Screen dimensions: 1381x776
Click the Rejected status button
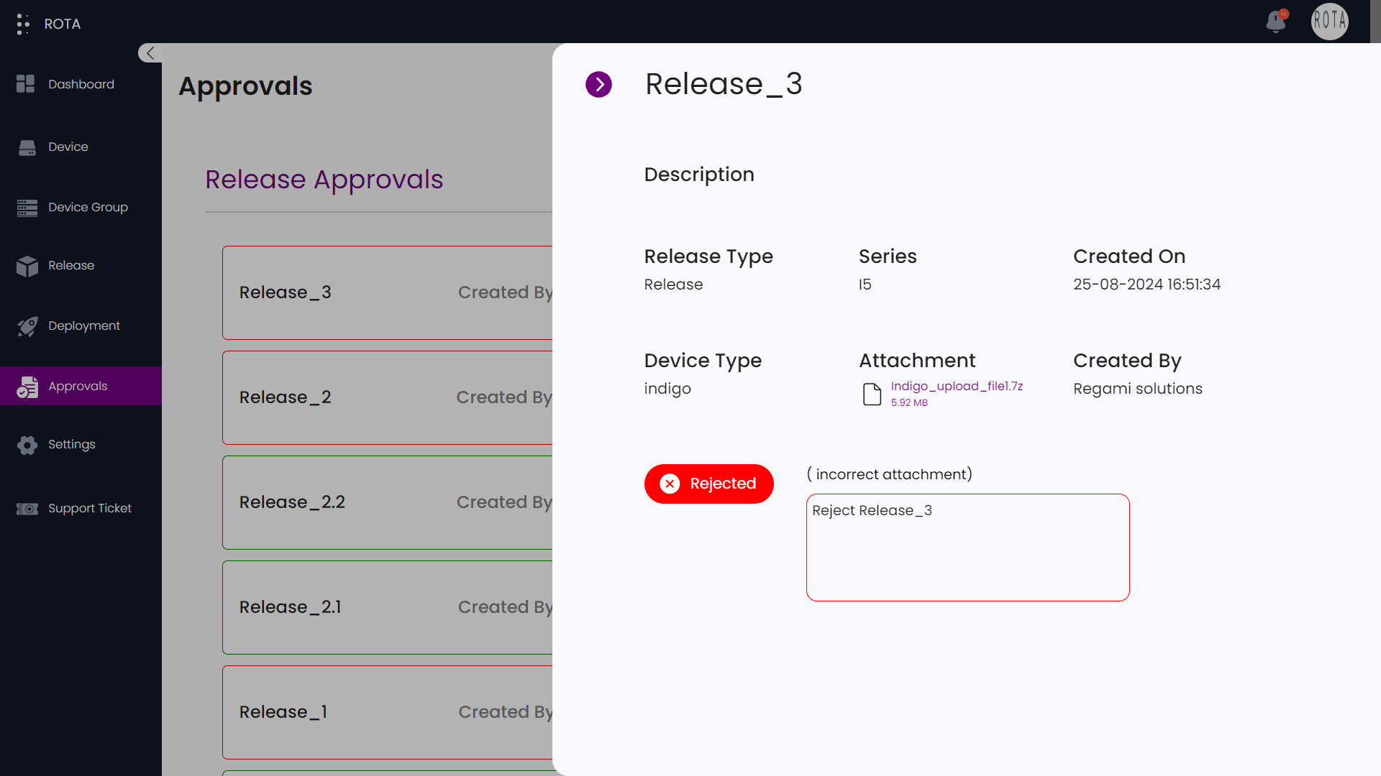(708, 484)
